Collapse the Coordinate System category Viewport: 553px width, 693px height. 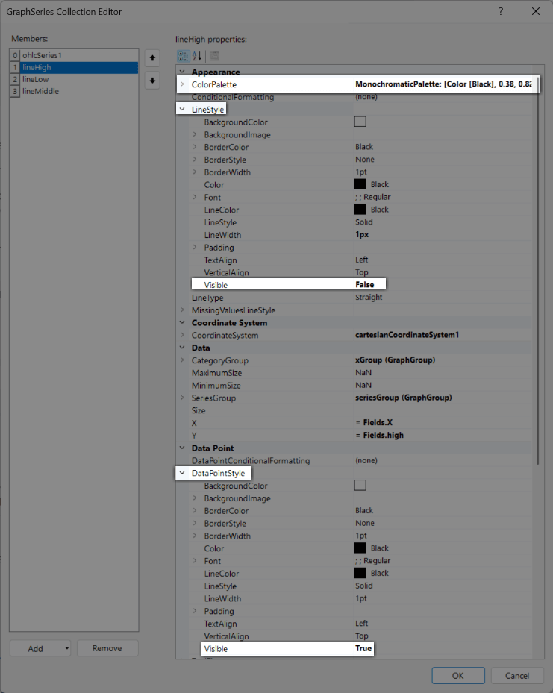point(182,323)
